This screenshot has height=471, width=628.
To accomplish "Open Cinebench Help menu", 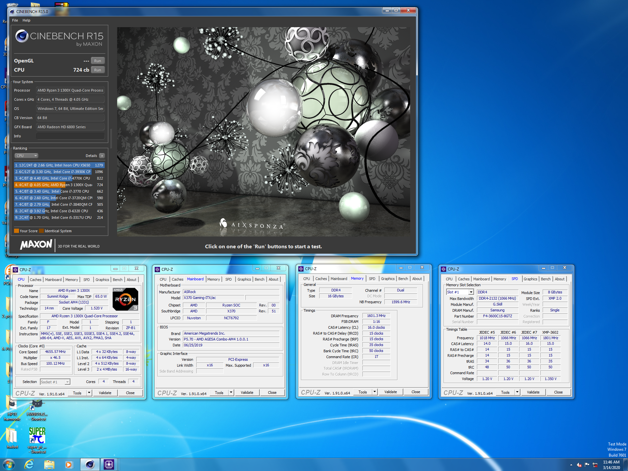I will (26, 20).
